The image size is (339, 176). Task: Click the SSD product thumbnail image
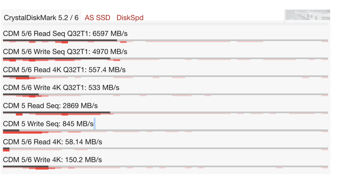pyautogui.click(x=307, y=16)
